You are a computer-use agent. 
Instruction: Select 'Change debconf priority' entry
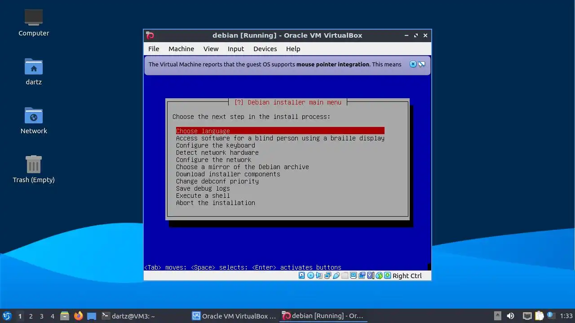(x=217, y=181)
